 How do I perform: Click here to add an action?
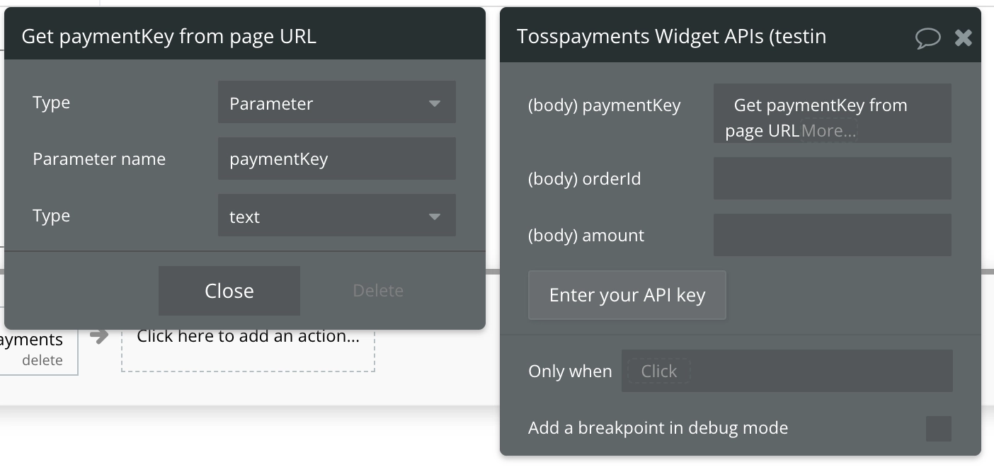click(x=248, y=337)
